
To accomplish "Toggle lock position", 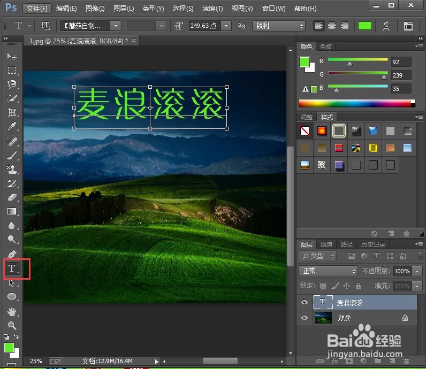I will tap(346, 286).
